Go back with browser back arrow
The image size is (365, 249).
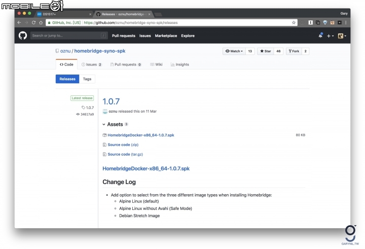pyautogui.click(x=19, y=23)
